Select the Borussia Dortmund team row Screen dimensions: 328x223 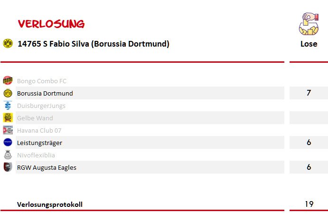(150, 93)
